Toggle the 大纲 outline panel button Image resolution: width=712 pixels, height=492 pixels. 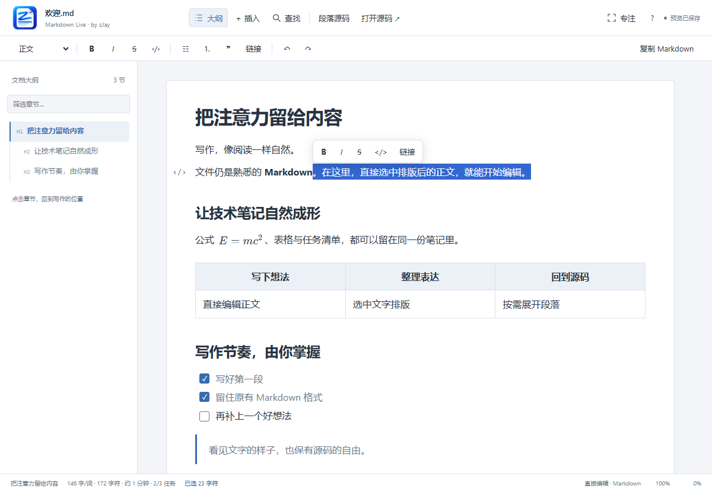208,18
